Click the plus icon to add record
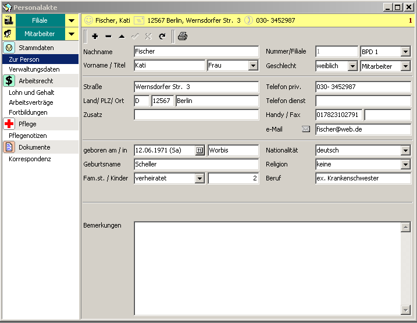417x323 pixels. (95, 36)
